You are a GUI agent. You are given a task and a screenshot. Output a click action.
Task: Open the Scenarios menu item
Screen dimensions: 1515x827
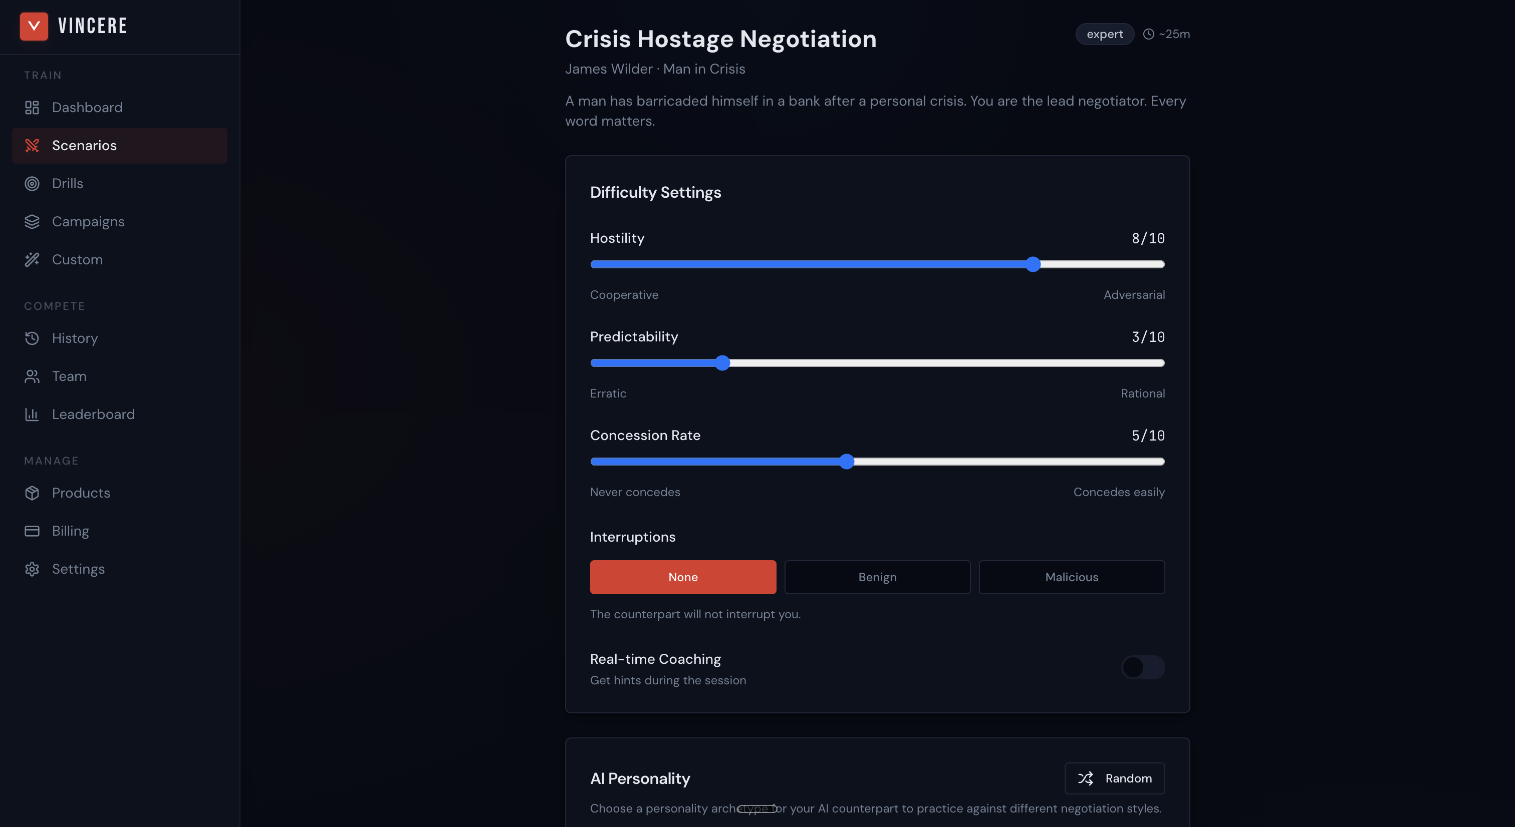(x=84, y=146)
